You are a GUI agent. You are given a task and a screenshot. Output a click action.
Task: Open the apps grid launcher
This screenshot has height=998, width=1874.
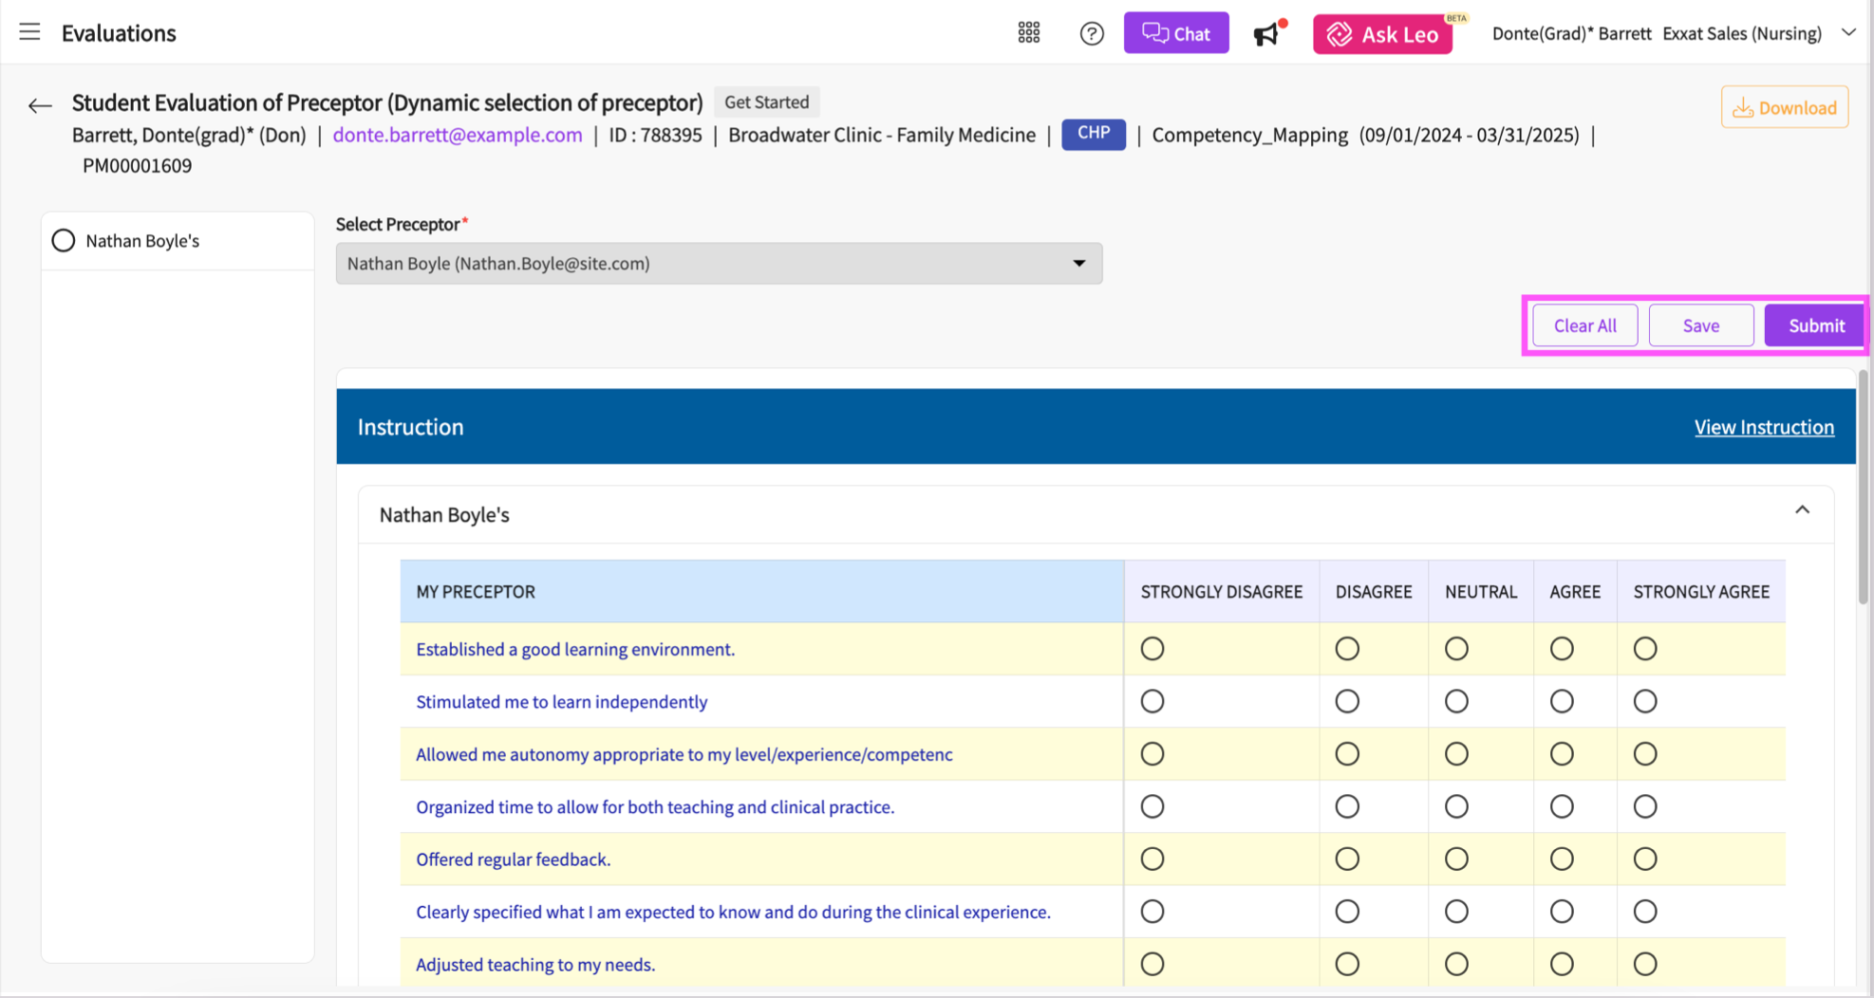[x=1028, y=33]
